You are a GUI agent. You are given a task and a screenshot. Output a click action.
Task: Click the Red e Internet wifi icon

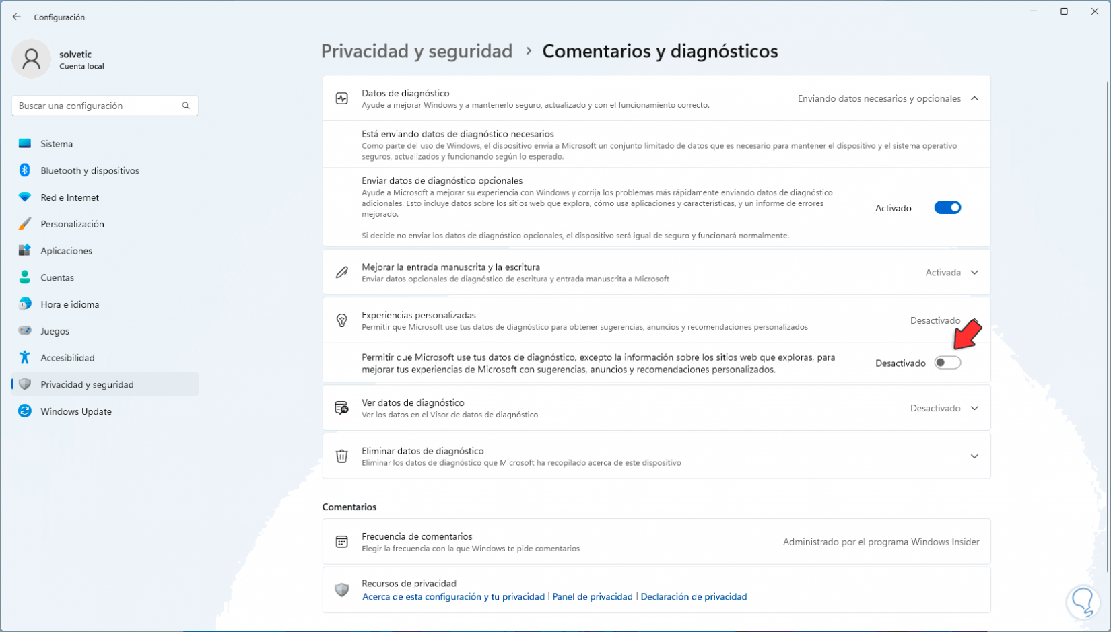[x=25, y=197]
